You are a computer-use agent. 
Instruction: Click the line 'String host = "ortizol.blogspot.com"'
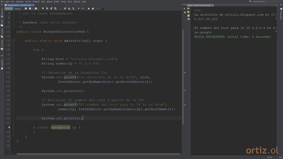click(80, 59)
